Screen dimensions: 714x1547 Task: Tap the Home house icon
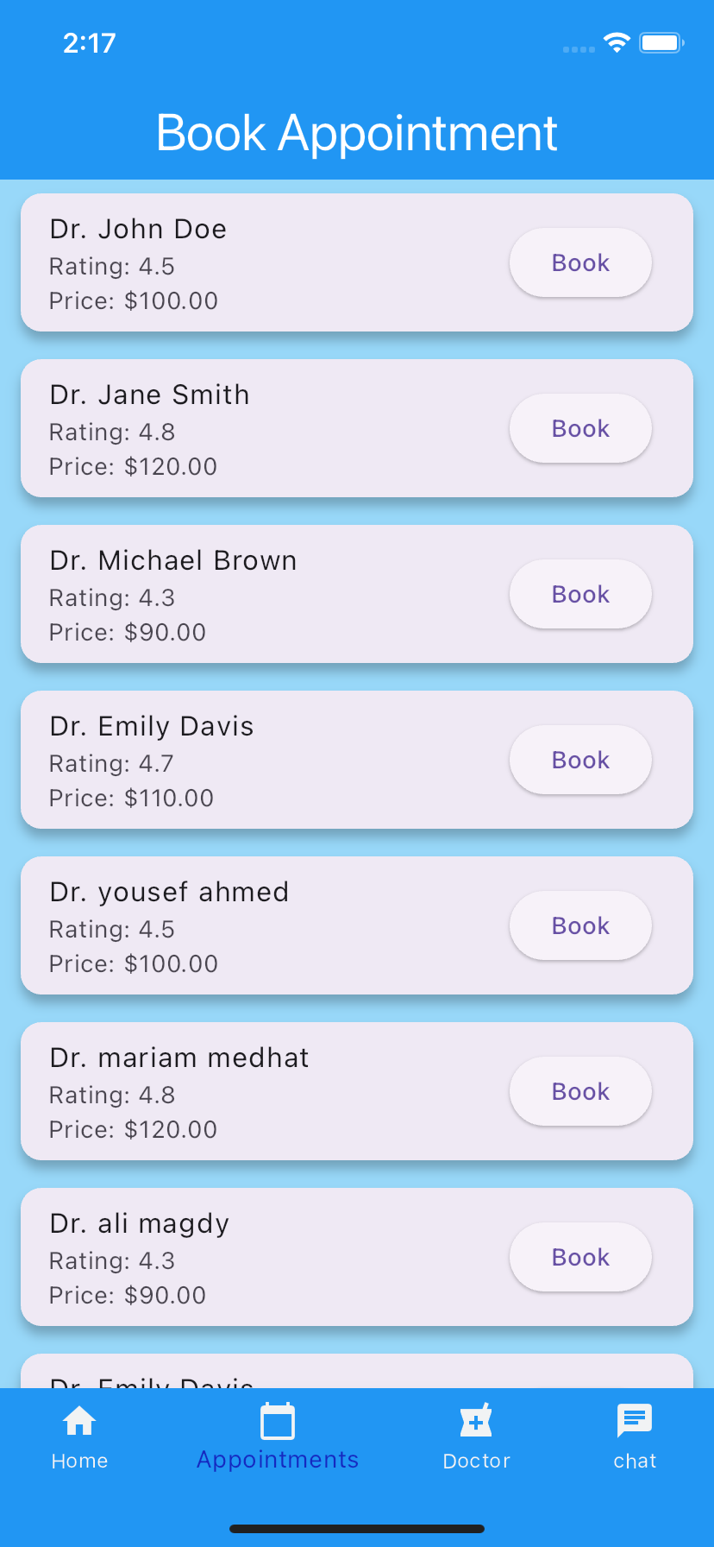pyautogui.click(x=79, y=1420)
